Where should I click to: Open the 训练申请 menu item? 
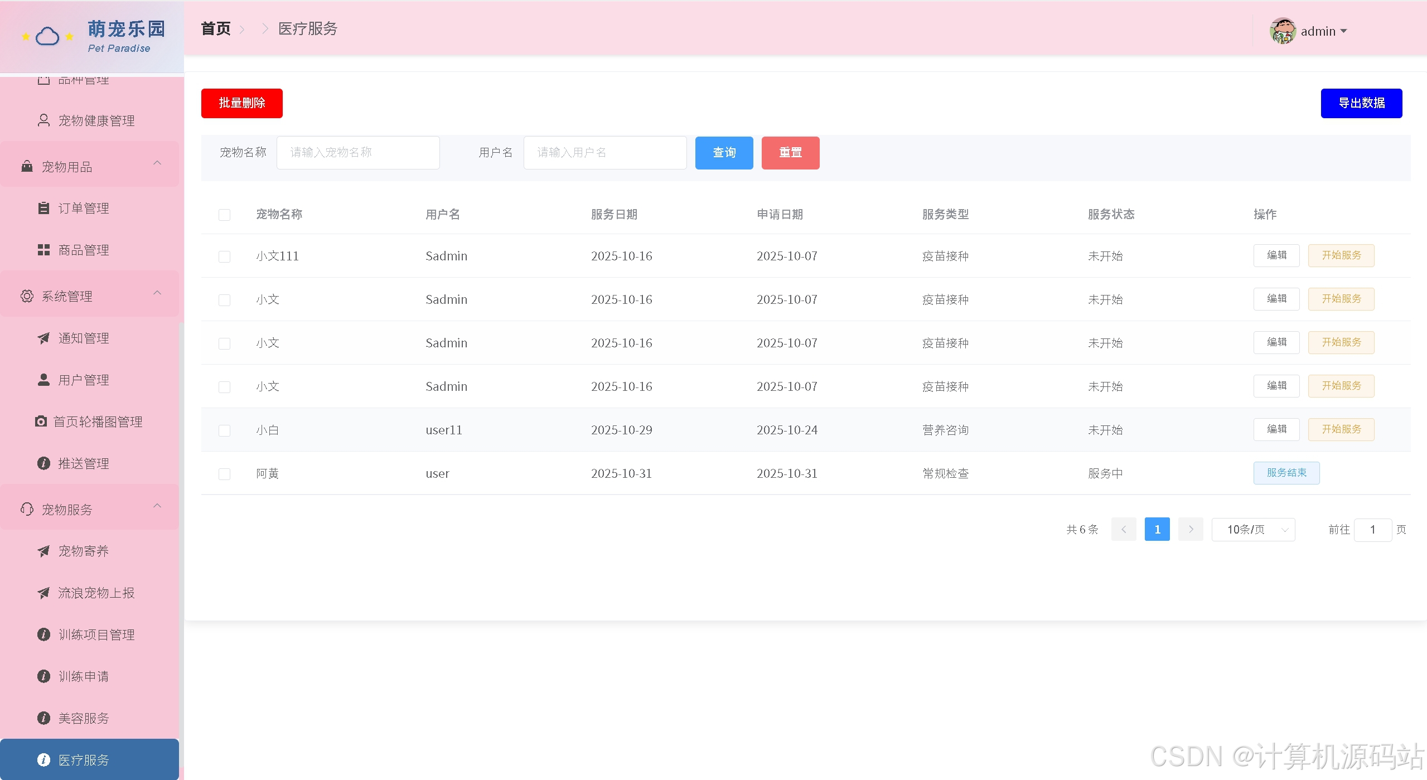(x=89, y=676)
